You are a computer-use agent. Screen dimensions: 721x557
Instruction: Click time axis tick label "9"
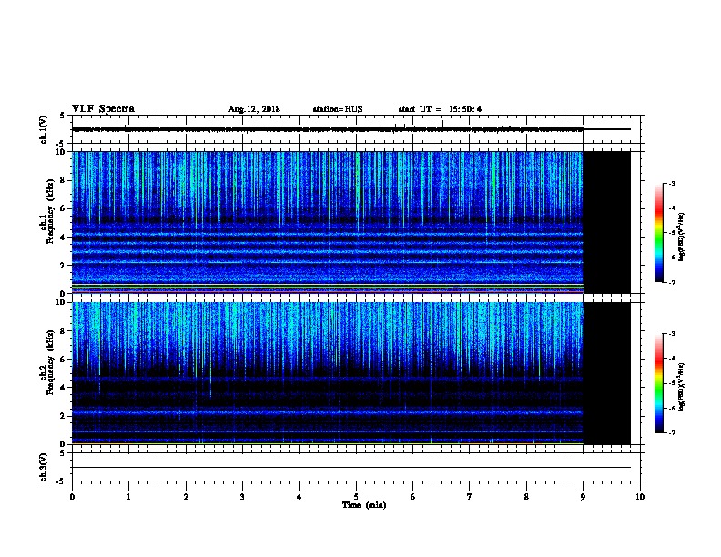click(x=583, y=497)
